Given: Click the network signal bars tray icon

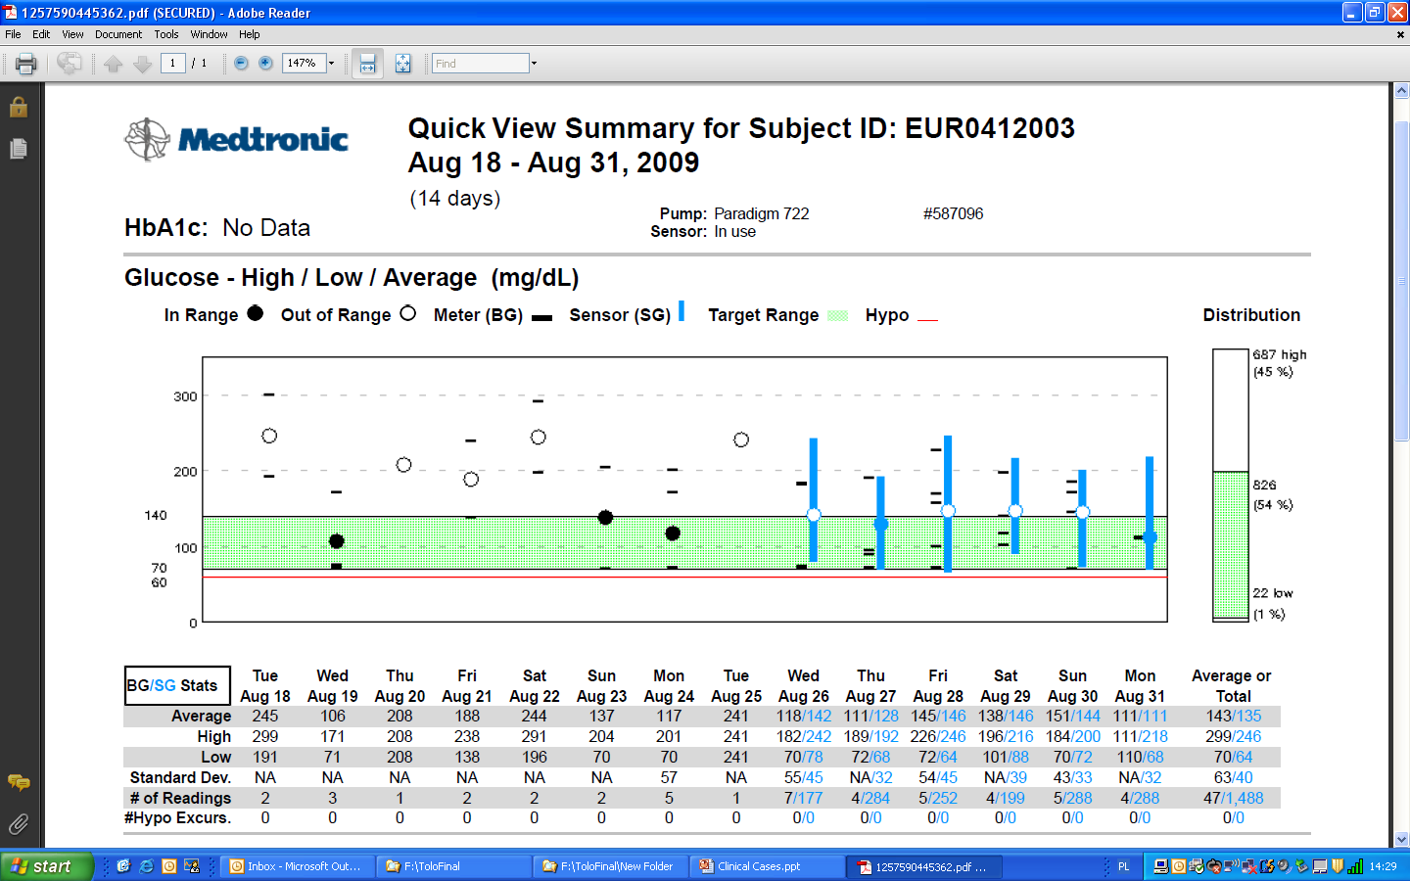Looking at the screenshot, I should 1355,866.
